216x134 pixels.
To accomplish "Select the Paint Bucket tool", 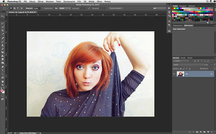I will click(x=3, y=56).
